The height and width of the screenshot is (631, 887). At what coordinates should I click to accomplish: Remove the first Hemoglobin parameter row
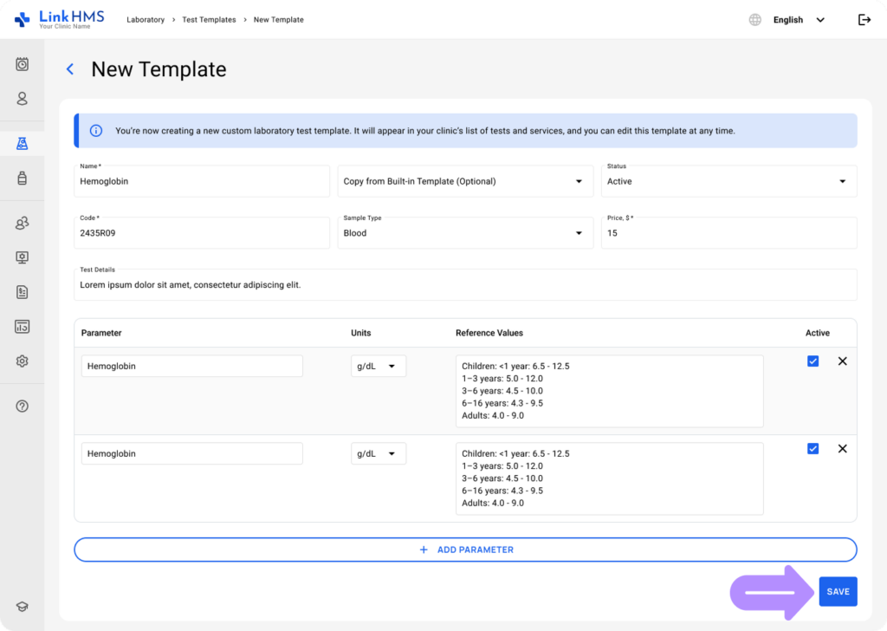coord(842,361)
